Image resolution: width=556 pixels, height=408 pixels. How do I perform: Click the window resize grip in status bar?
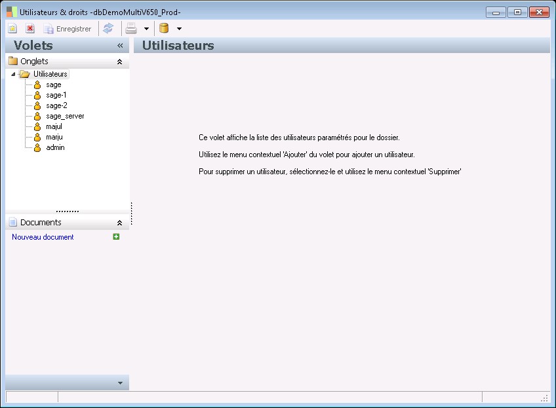click(545, 398)
